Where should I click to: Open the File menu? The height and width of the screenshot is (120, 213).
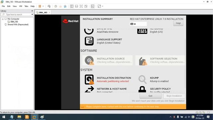[3, 6]
